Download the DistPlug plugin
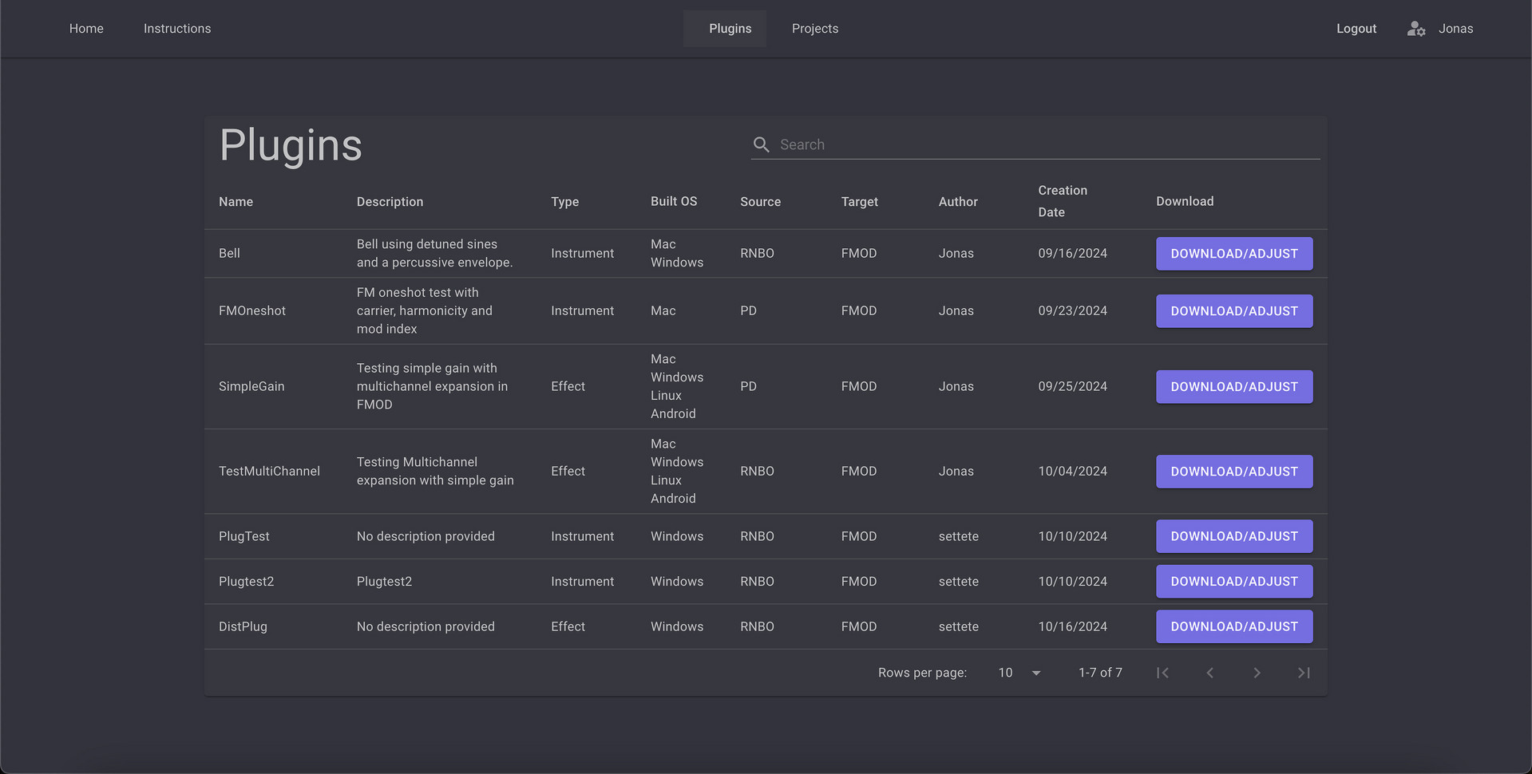This screenshot has width=1532, height=774. tap(1233, 626)
